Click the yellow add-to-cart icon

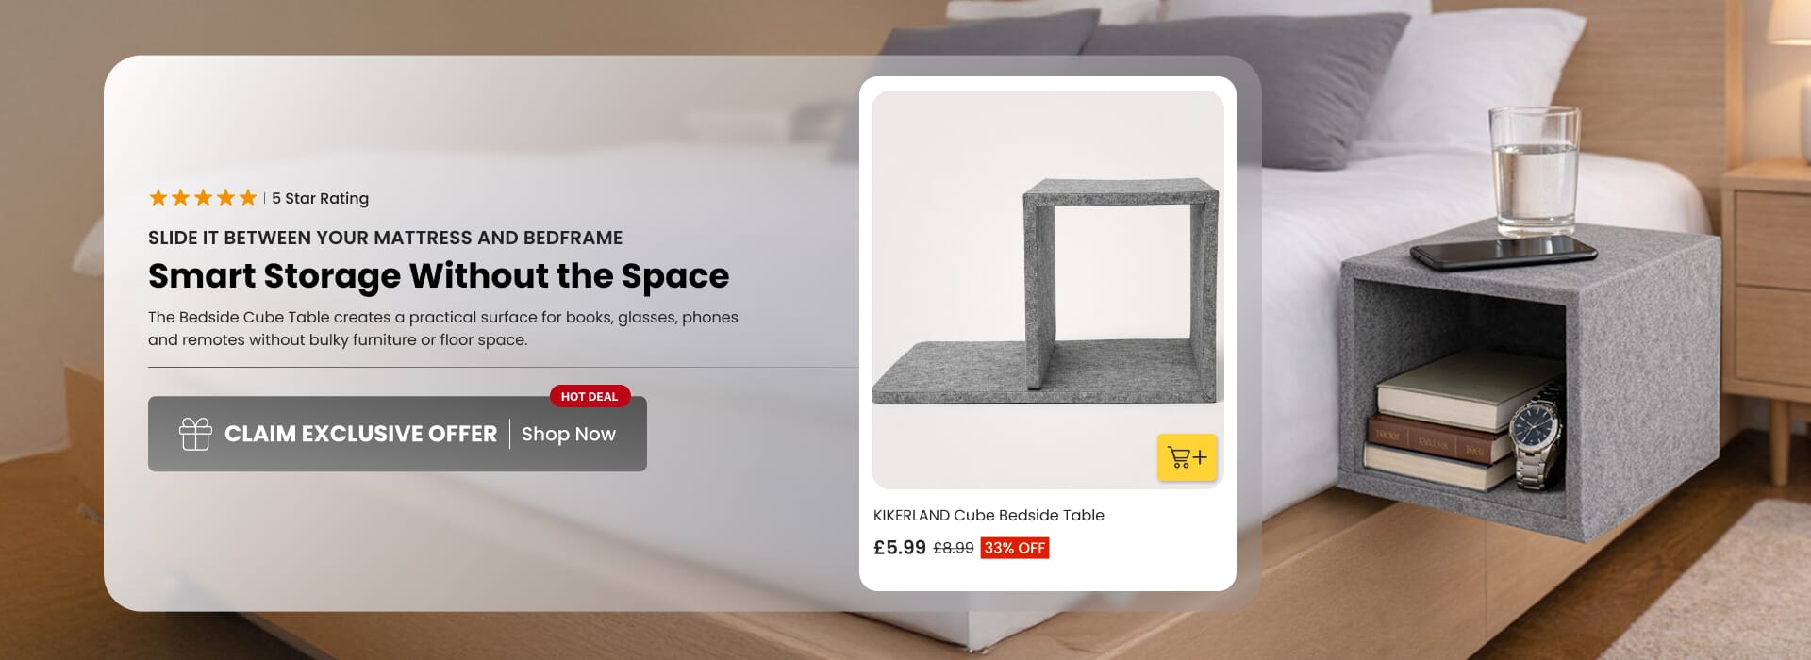point(1187,457)
